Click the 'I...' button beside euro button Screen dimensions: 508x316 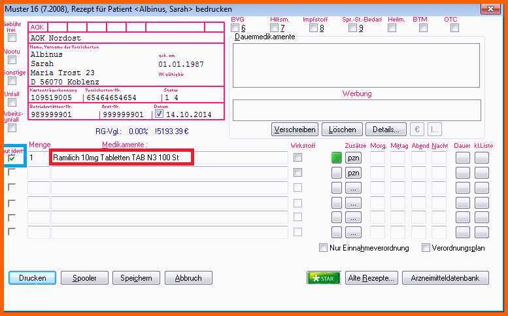pos(435,130)
